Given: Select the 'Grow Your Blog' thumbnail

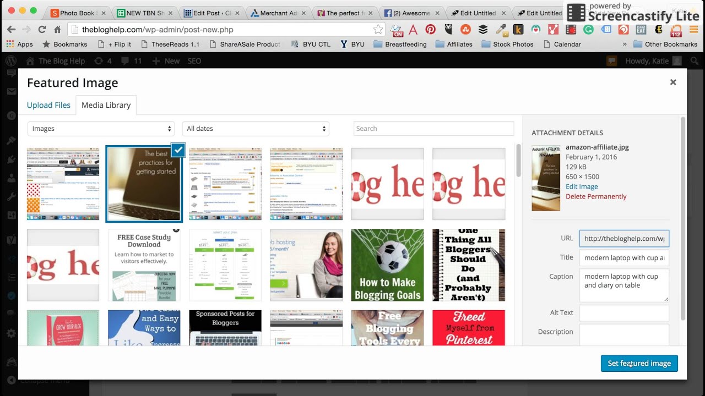Looking at the screenshot, I should 63,328.
